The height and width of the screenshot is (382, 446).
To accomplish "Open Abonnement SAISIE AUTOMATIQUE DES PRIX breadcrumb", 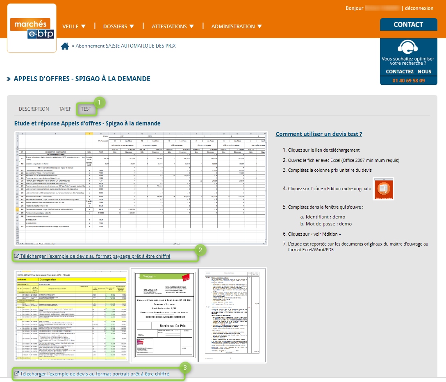I will point(126,46).
